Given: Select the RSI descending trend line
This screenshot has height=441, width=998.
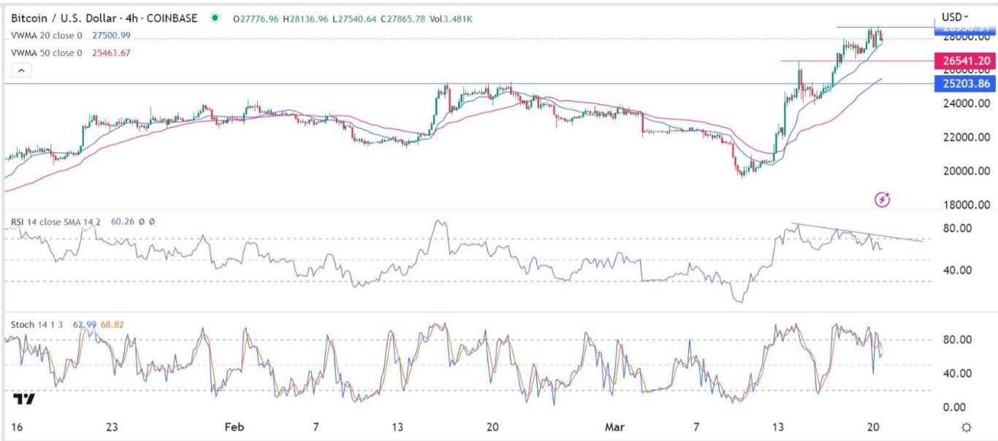Looking at the screenshot, I should [858, 231].
